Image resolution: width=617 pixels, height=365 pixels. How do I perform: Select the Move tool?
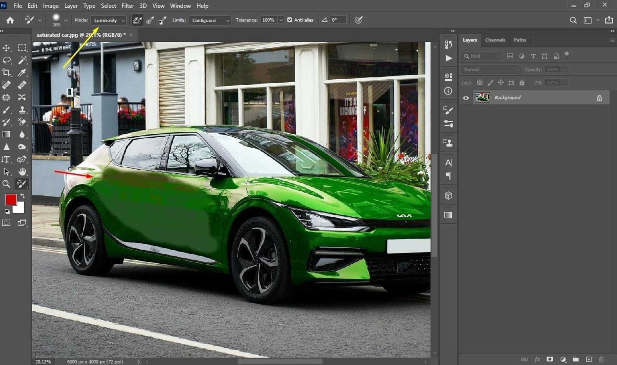coord(6,48)
